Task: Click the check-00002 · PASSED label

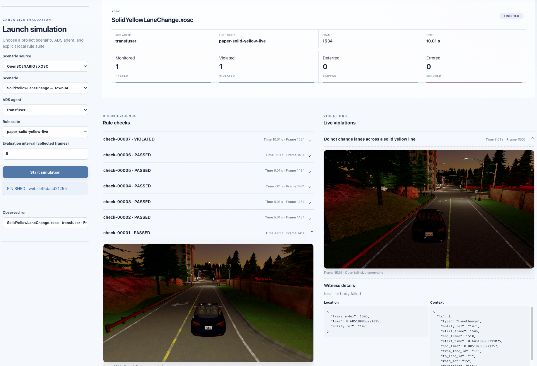Action: (x=127, y=217)
